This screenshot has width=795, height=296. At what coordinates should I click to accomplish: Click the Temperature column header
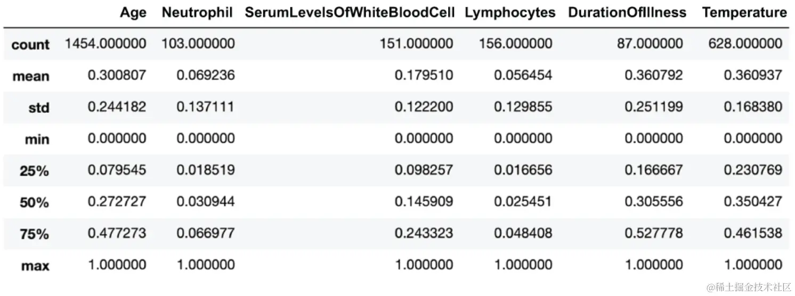pos(744,13)
